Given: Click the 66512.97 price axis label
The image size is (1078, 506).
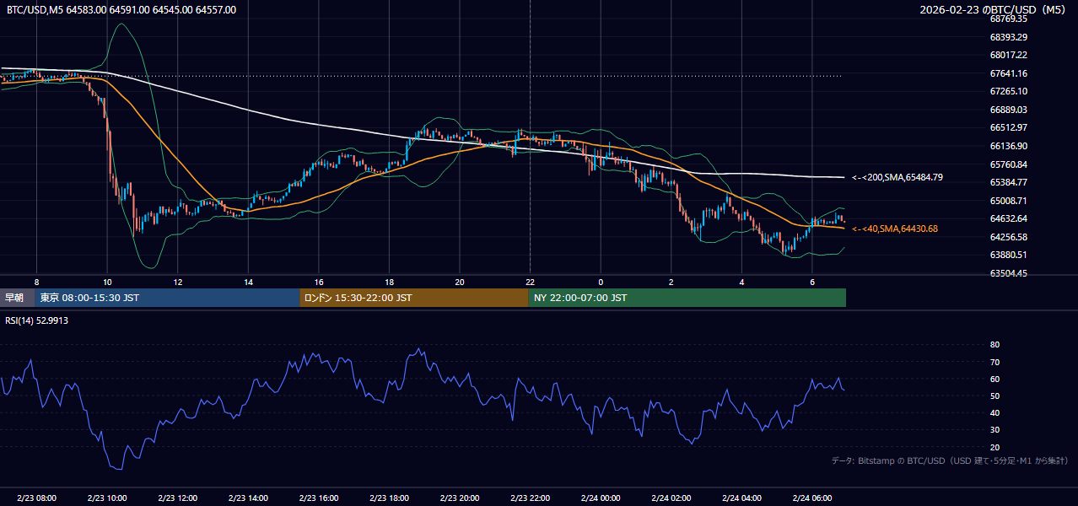Looking at the screenshot, I should [x=1009, y=128].
